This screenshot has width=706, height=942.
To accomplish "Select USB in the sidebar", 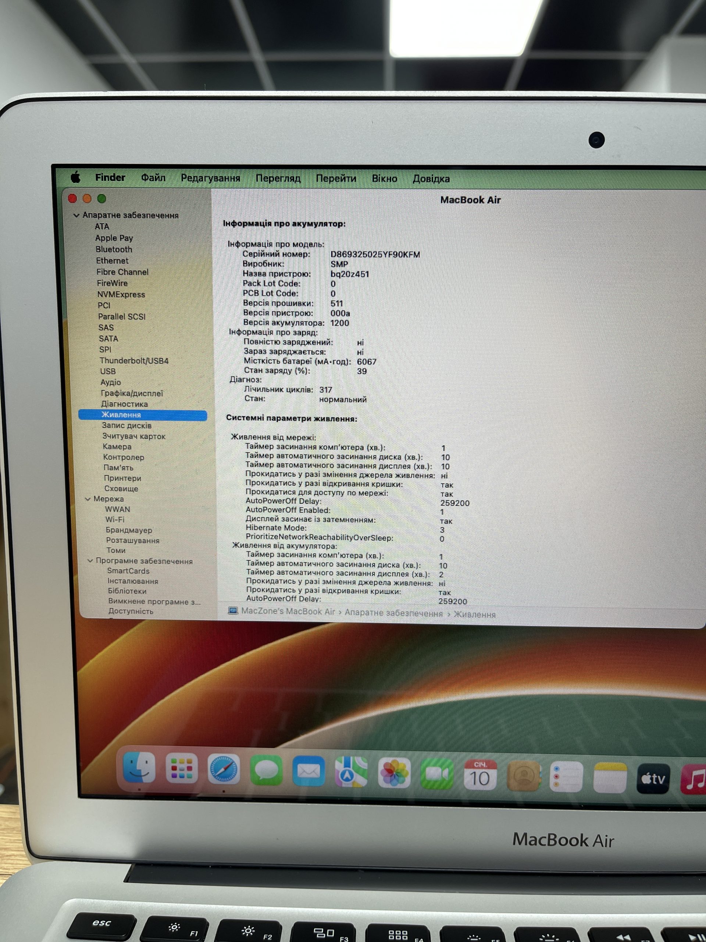I will pos(108,371).
